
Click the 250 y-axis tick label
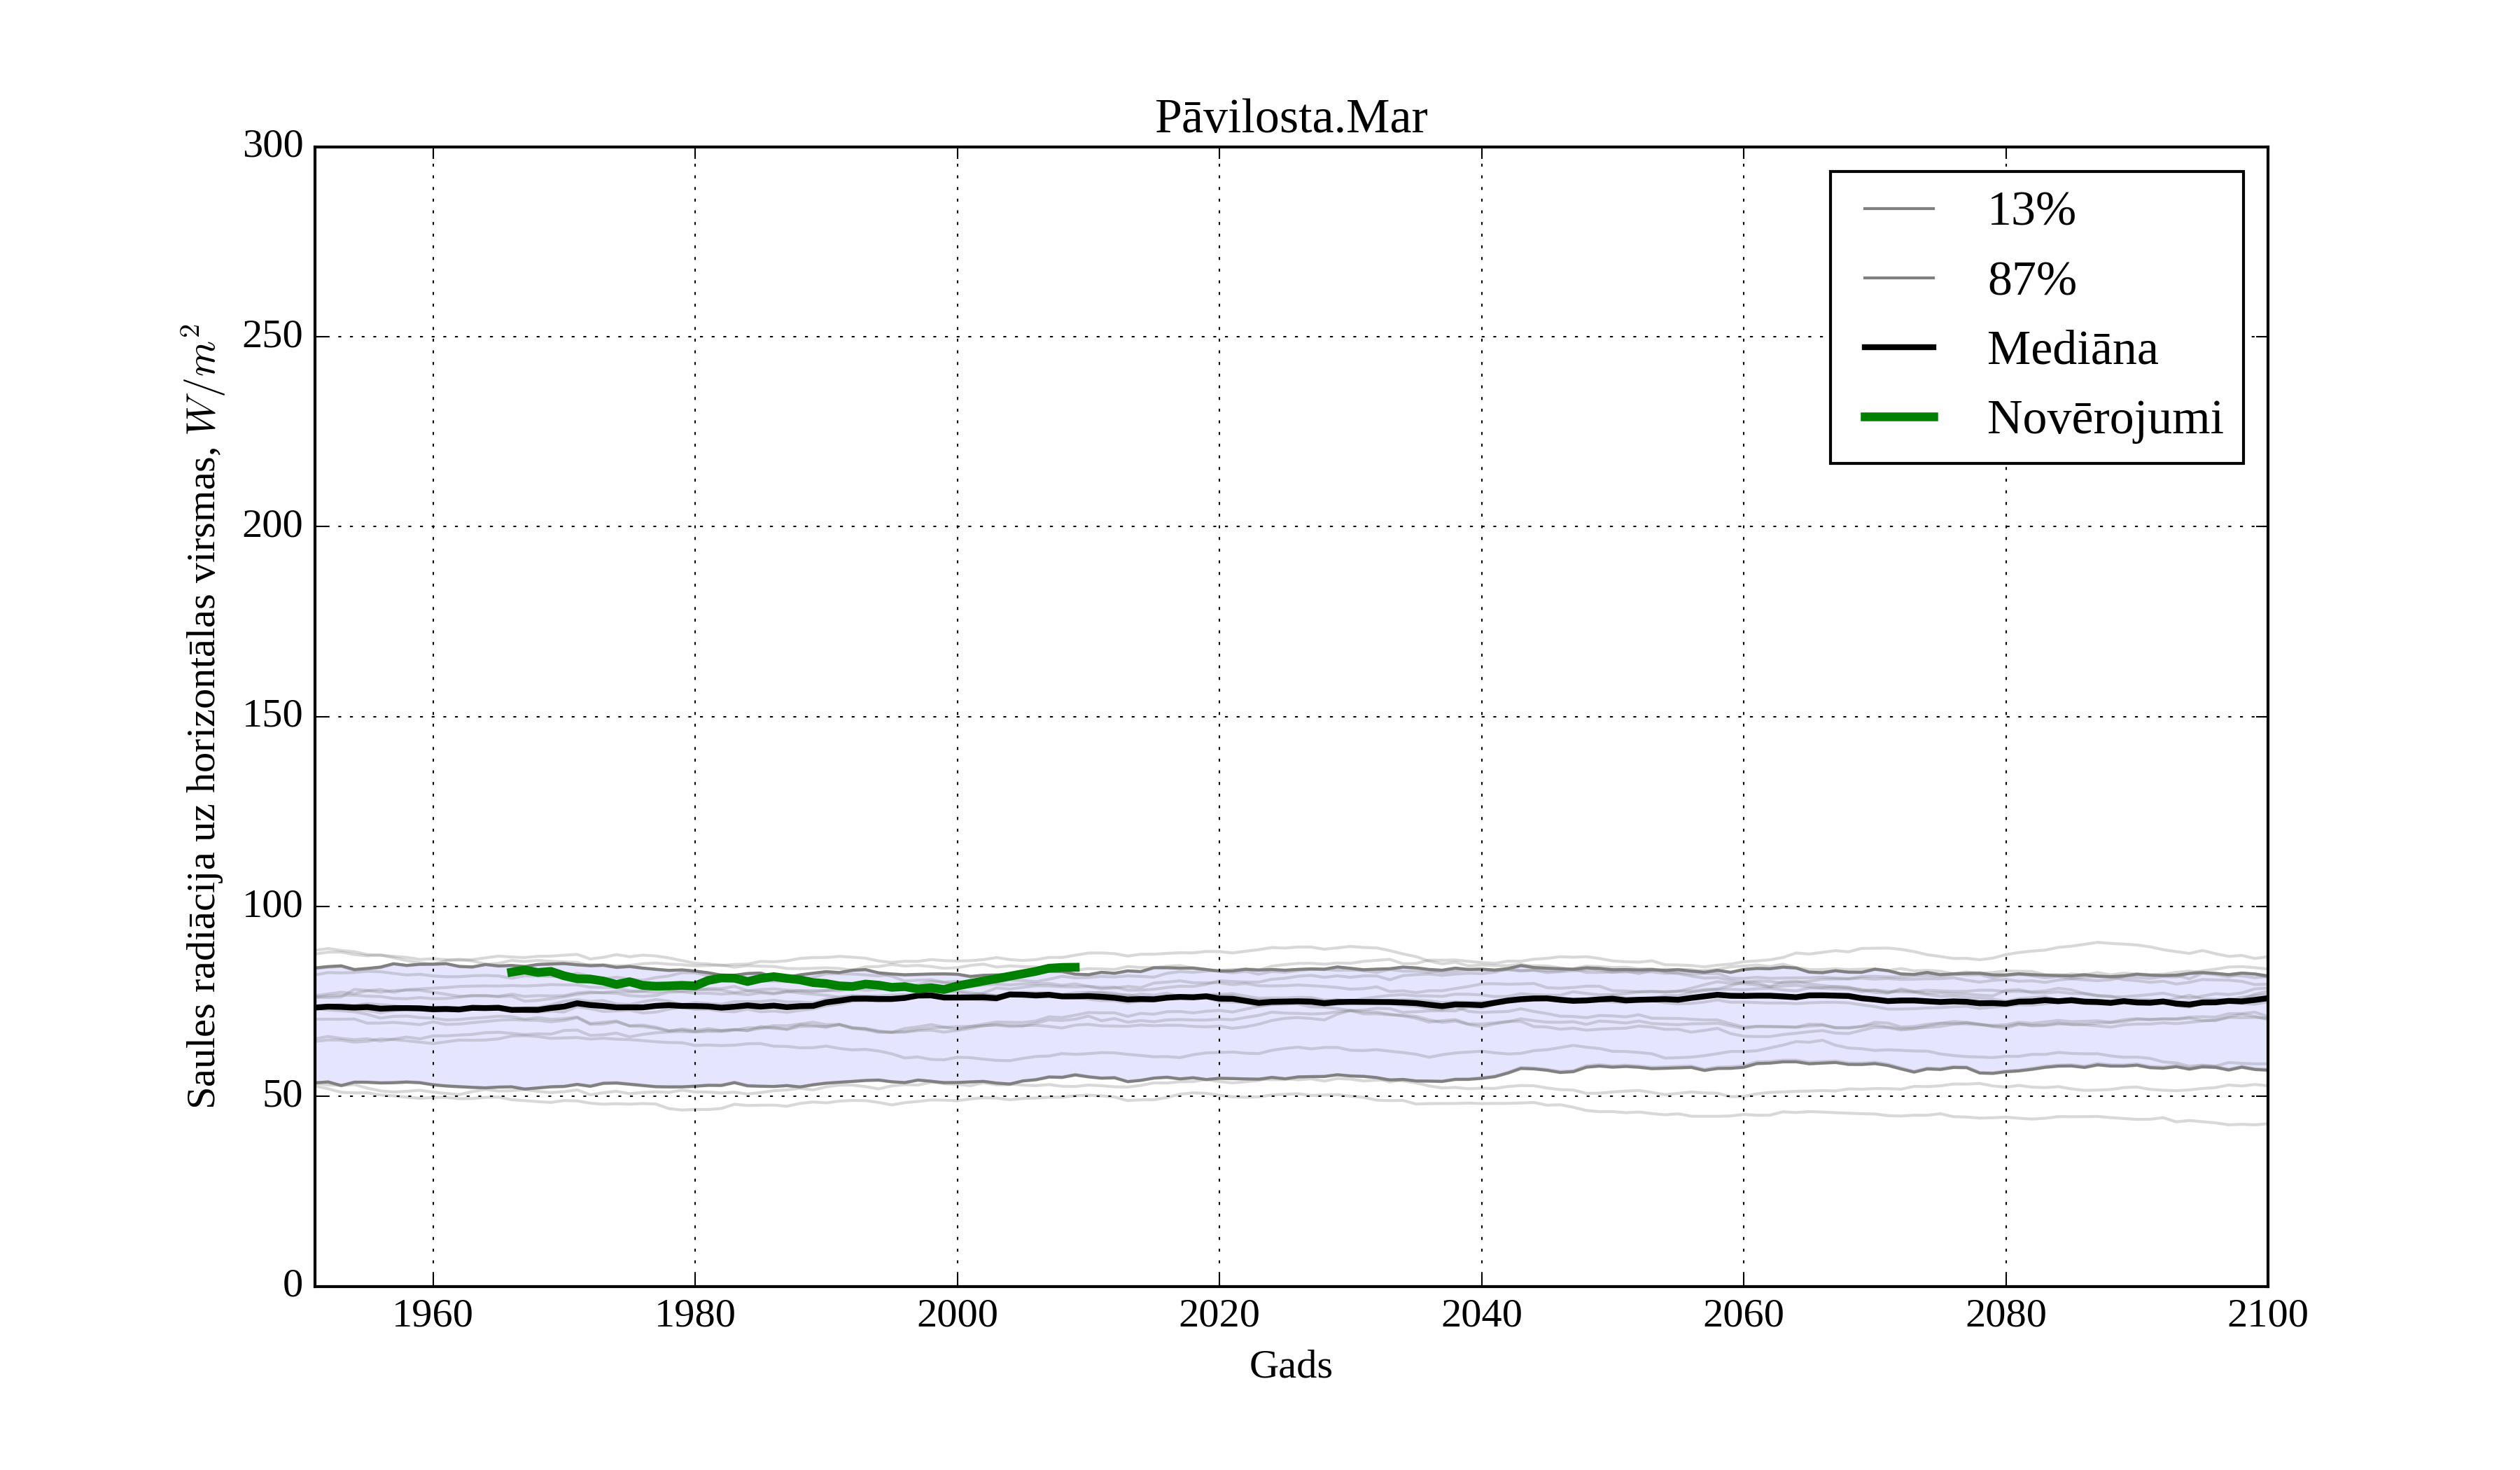coord(272,336)
